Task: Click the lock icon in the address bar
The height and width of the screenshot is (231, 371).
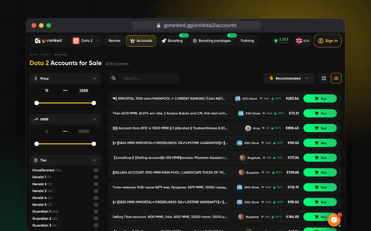Action: click(x=158, y=25)
